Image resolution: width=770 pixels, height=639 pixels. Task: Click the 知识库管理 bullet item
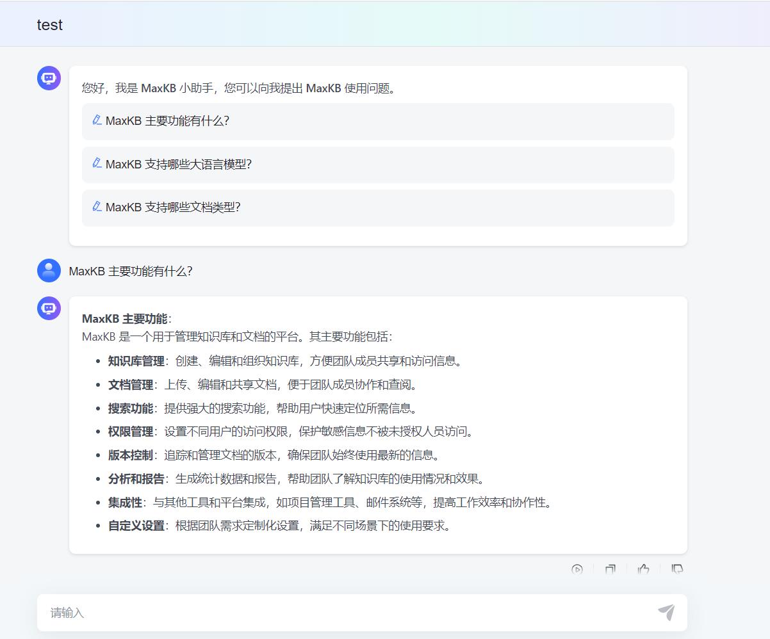(285, 361)
